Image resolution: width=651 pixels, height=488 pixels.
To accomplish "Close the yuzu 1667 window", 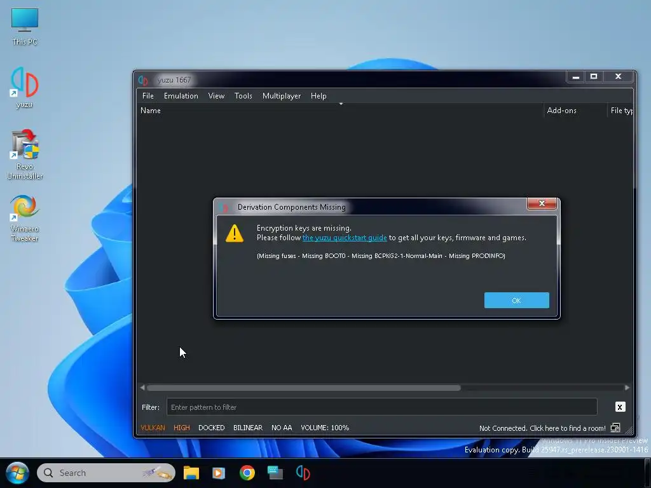I will coord(618,77).
